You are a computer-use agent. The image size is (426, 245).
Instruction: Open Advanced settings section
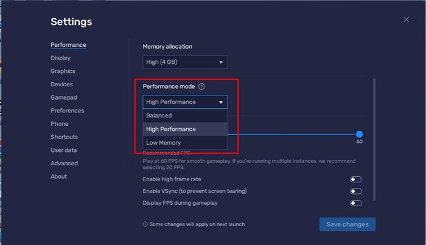pyautogui.click(x=64, y=163)
